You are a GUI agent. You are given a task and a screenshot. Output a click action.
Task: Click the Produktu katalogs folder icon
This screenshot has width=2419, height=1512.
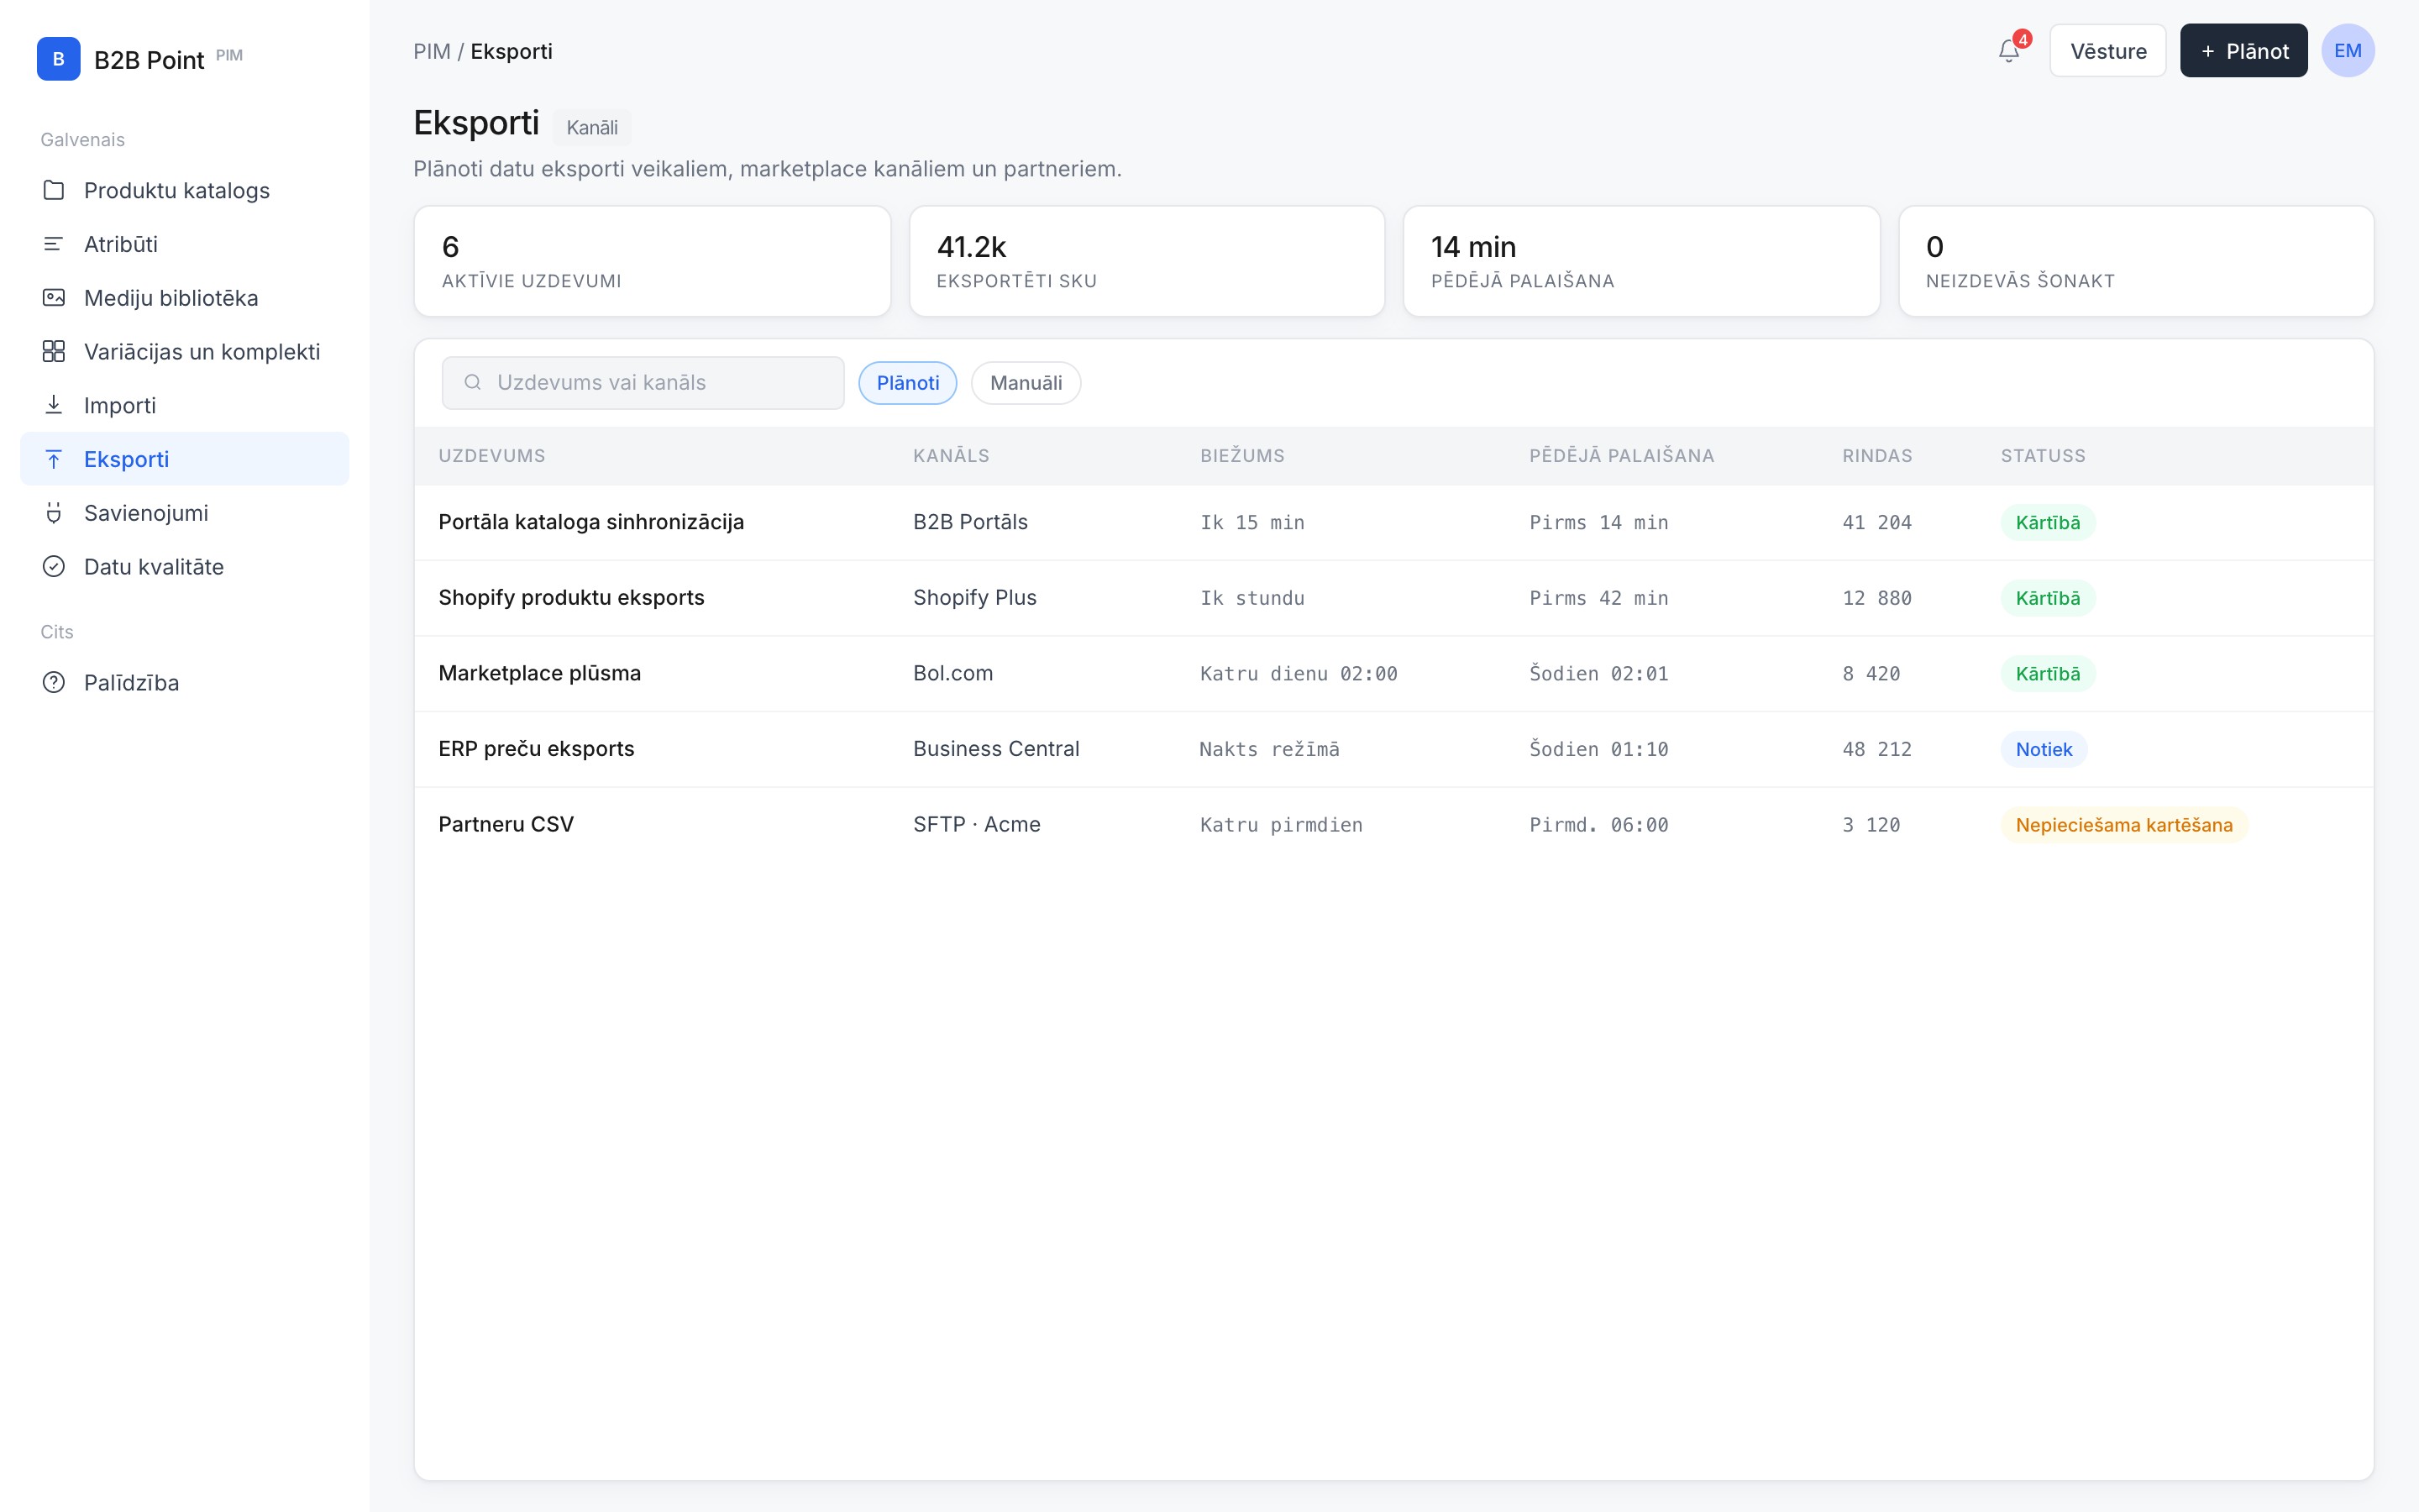(x=54, y=190)
